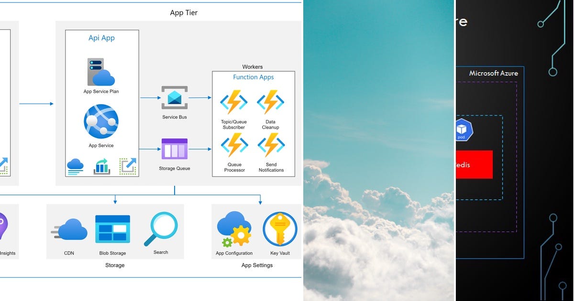The image size is (574, 301).
Task: Open the cloudy sky photo
Action: [x=378, y=150]
